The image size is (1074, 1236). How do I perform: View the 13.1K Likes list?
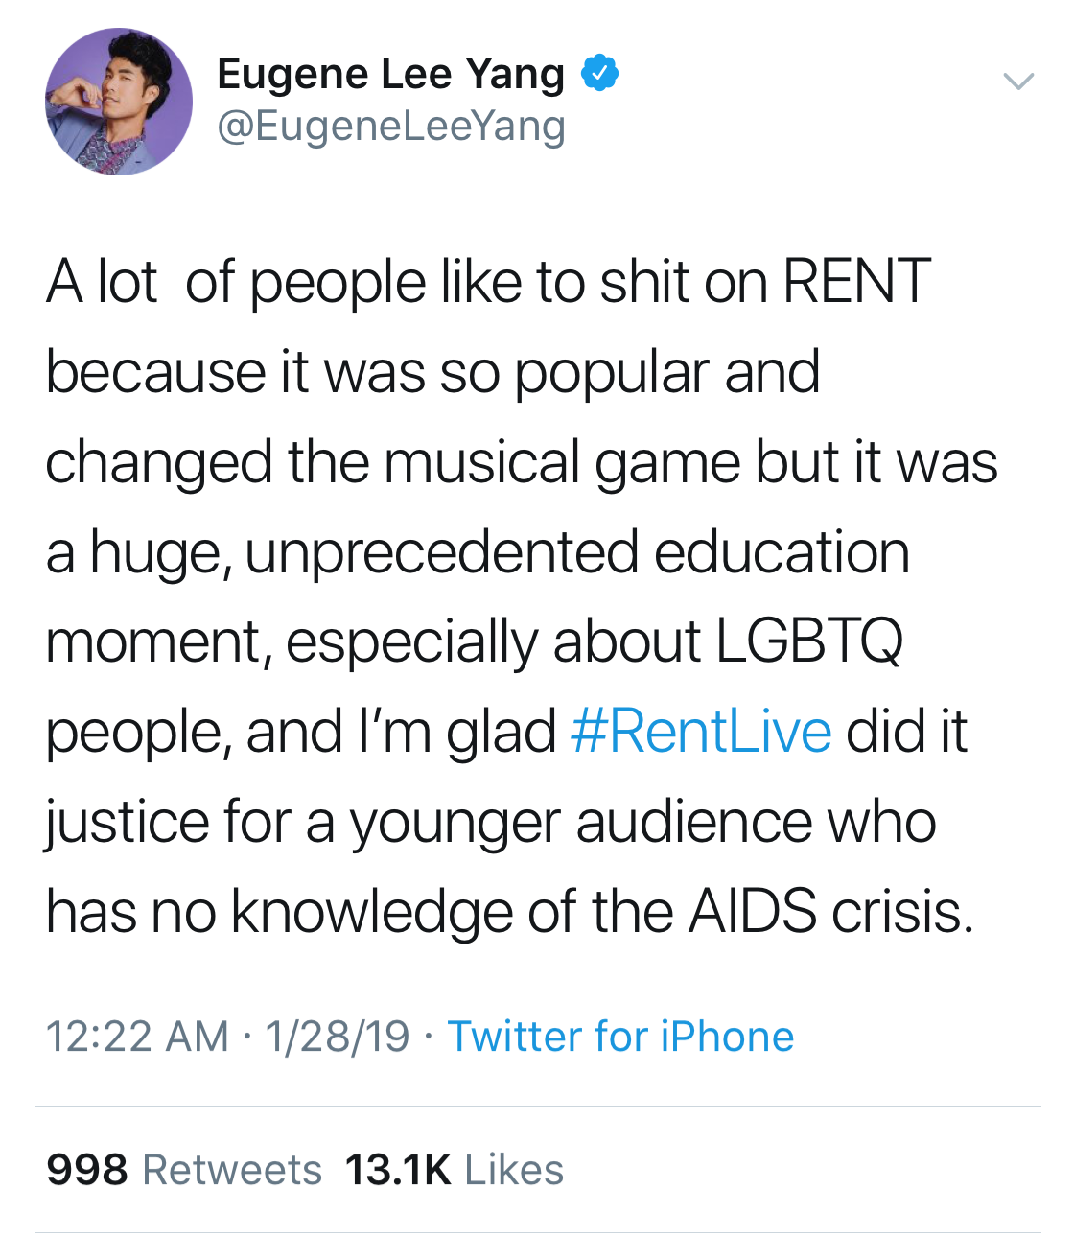pyautogui.click(x=455, y=1170)
